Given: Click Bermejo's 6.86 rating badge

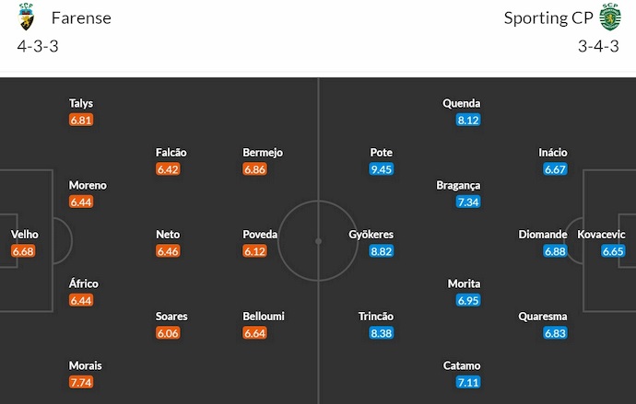Looking at the screenshot, I should pyautogui.click(x=255, y=169).
